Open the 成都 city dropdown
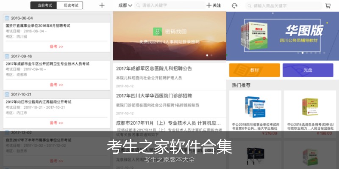Viewport: 339px width, 169px height. pos(125,5)
